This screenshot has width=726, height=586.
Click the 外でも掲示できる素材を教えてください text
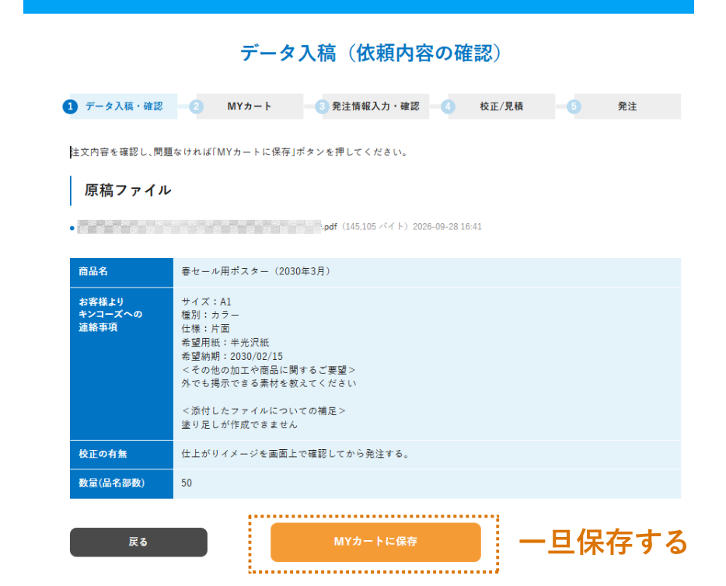(x=269, y=383)
